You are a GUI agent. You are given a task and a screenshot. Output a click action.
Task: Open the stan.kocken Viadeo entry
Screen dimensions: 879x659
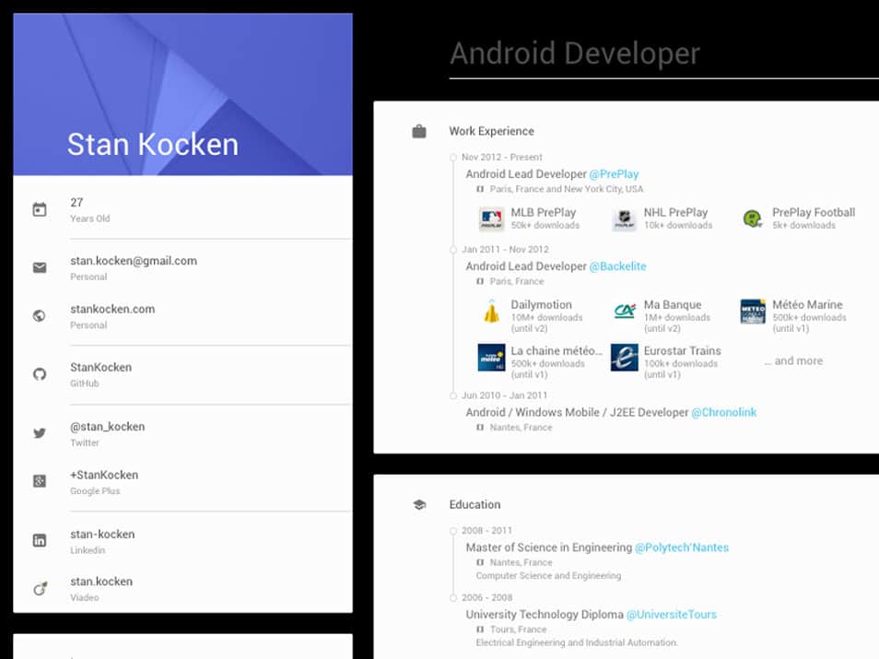(101, 582)
